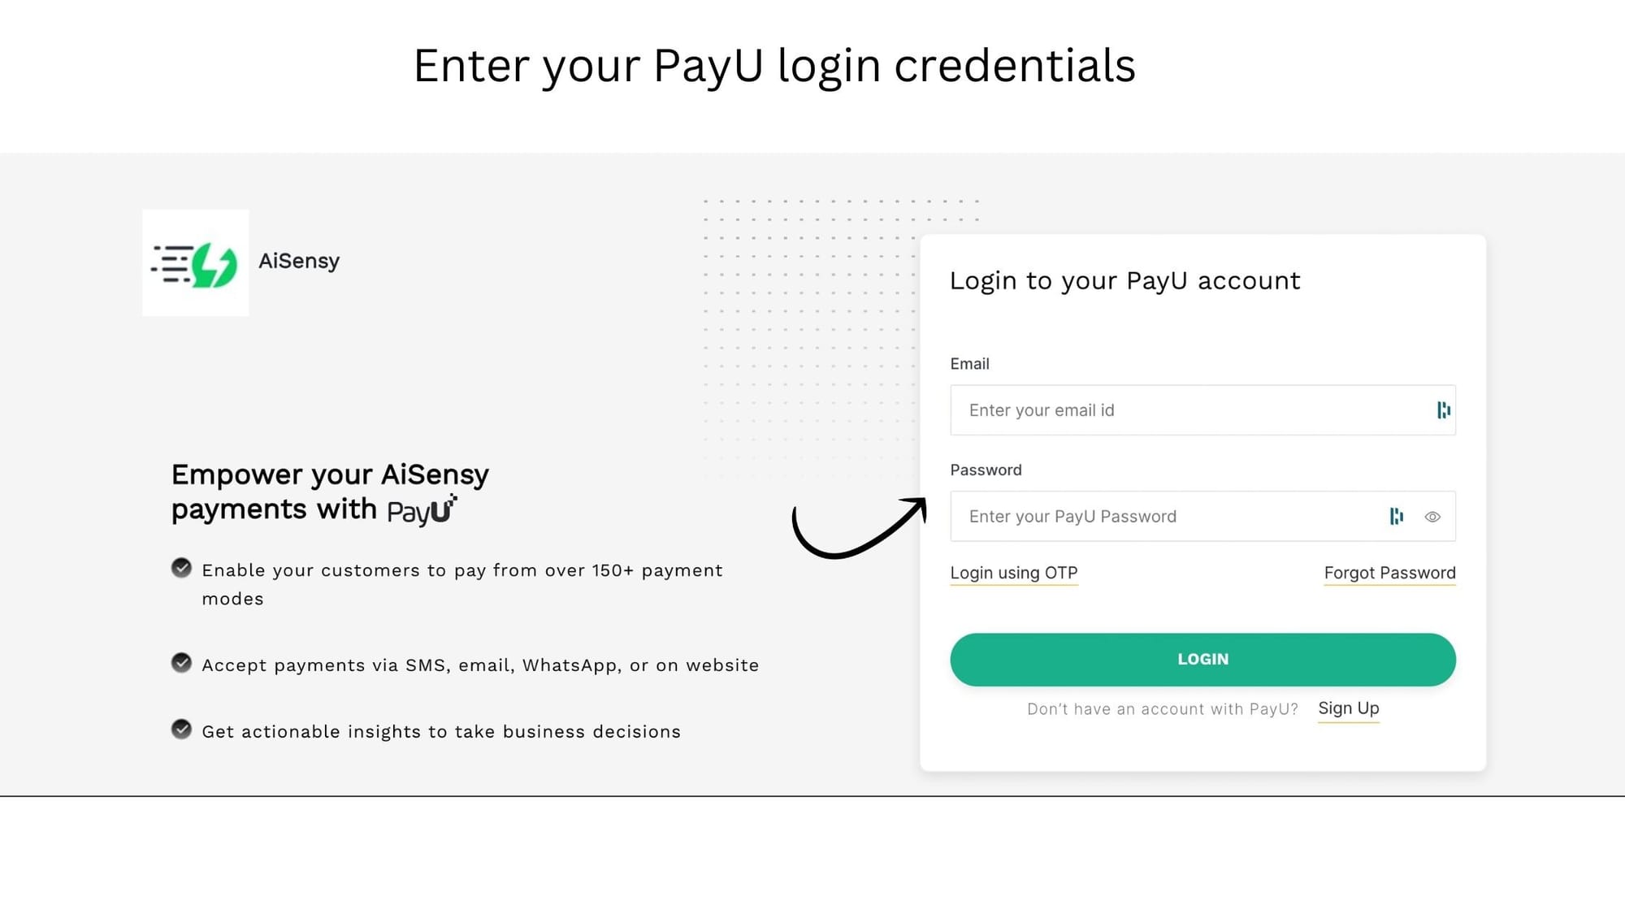Click the 'Login to your PayU account' heading
This screenshot has height=914, width=1625.
1124,281
